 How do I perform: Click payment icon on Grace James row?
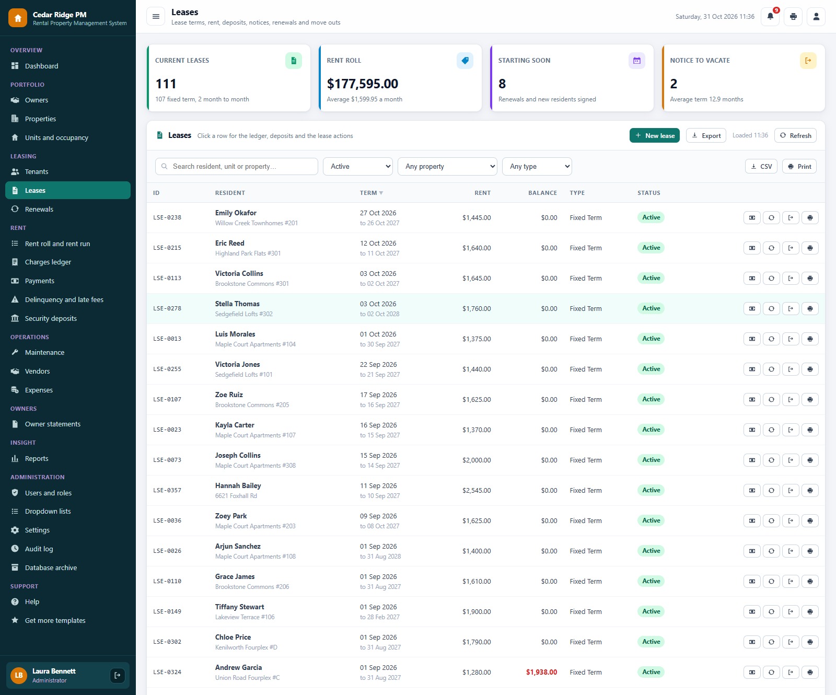[752, 581]
